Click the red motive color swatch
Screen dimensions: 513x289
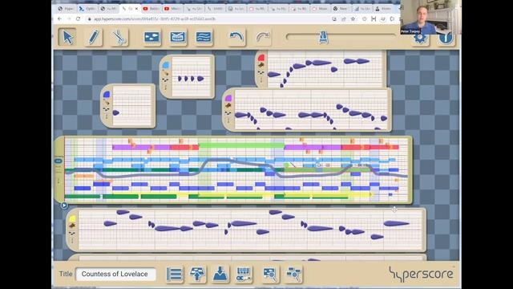261,58
